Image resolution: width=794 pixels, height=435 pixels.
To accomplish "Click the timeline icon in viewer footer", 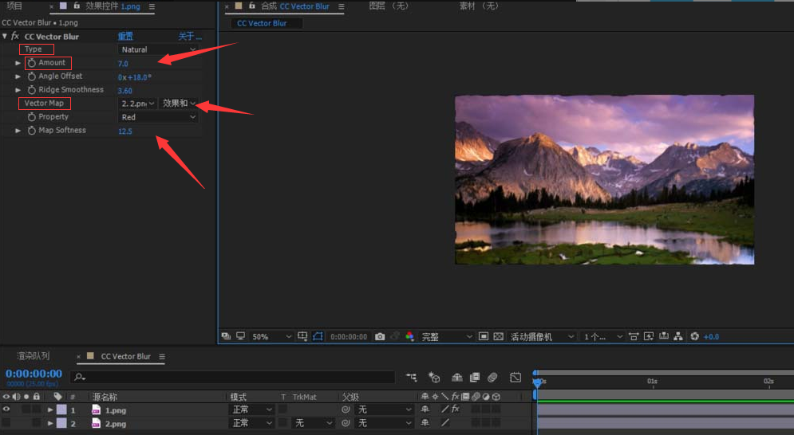I will 664,336.
